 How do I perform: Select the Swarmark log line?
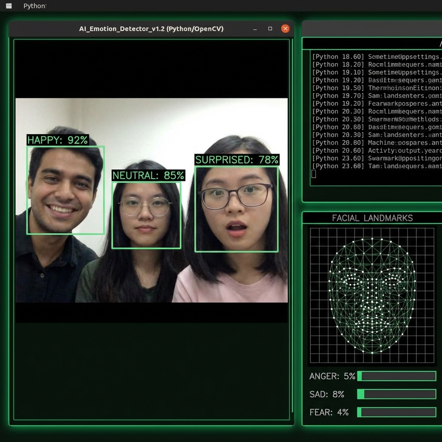coord(377,158)
